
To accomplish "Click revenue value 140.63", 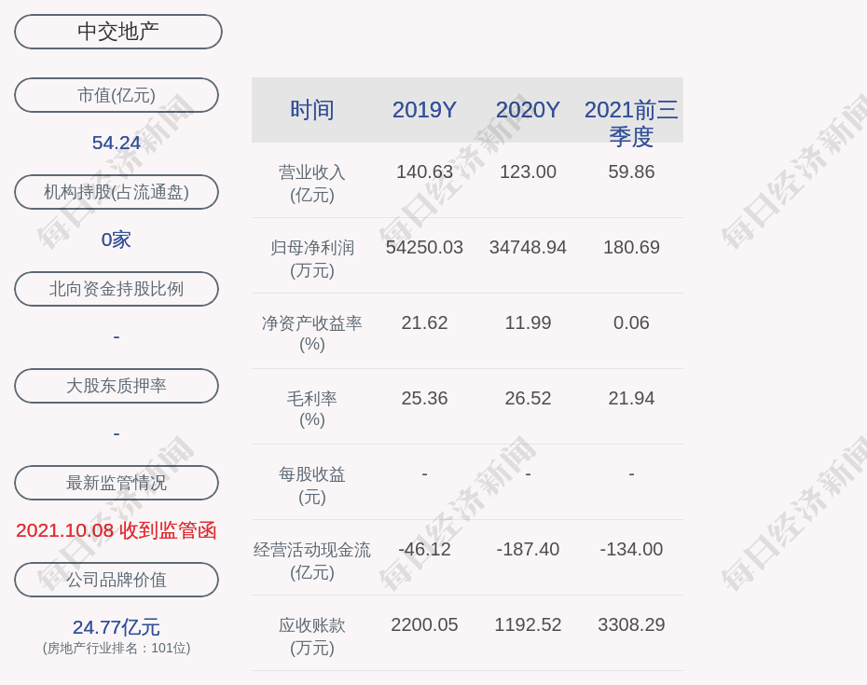I will pyautogui.click(x=424, y=171).
